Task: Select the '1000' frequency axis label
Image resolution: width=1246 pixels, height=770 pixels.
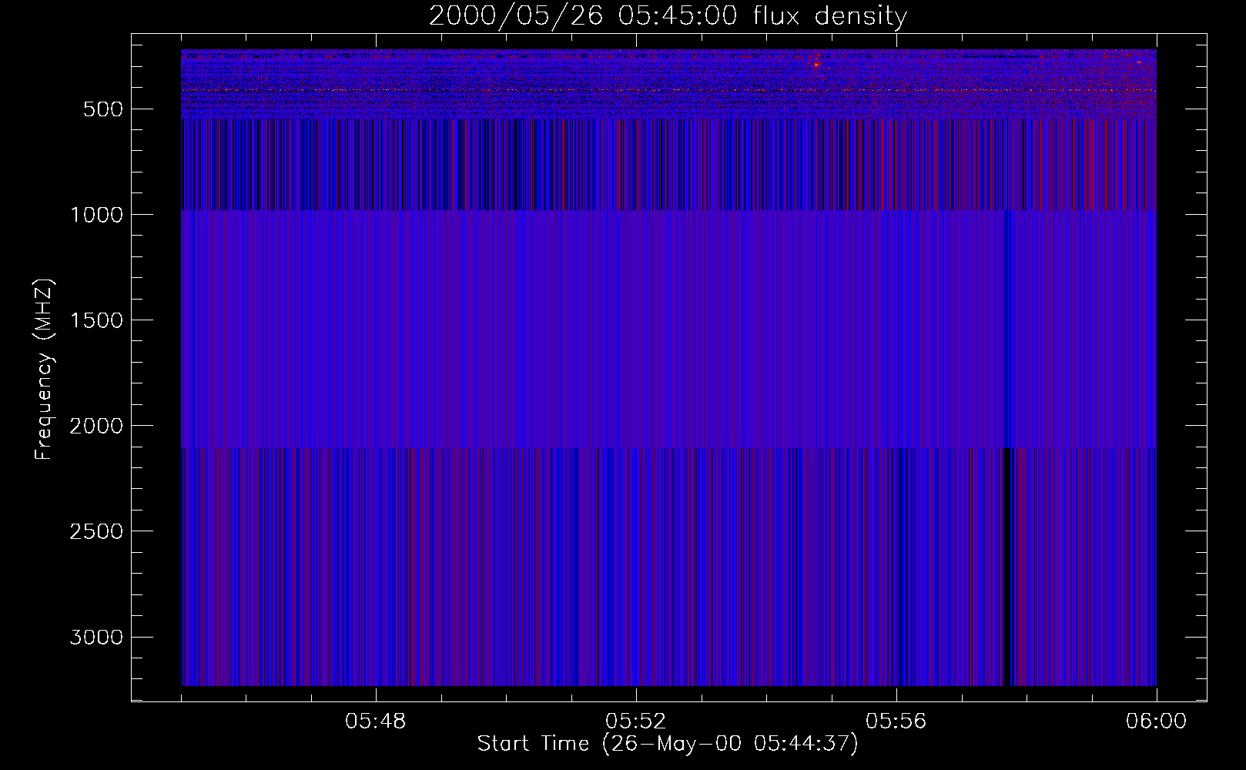Action: point(96,215)
